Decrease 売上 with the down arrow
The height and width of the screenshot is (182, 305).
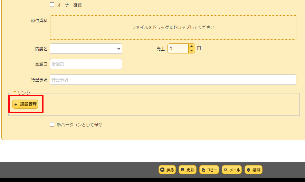point(192,51)
